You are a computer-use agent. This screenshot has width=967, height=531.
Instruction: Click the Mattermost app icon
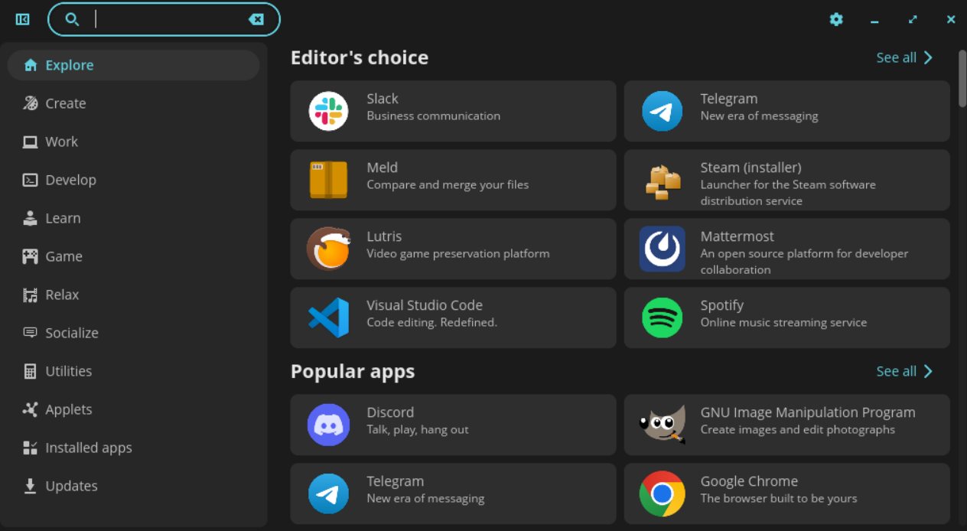point(662,249)
